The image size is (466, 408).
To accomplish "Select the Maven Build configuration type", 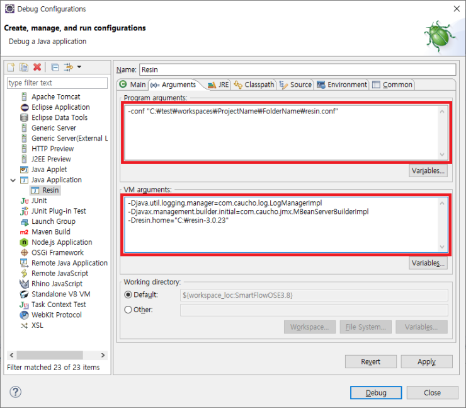I will [x=50, y=232].
